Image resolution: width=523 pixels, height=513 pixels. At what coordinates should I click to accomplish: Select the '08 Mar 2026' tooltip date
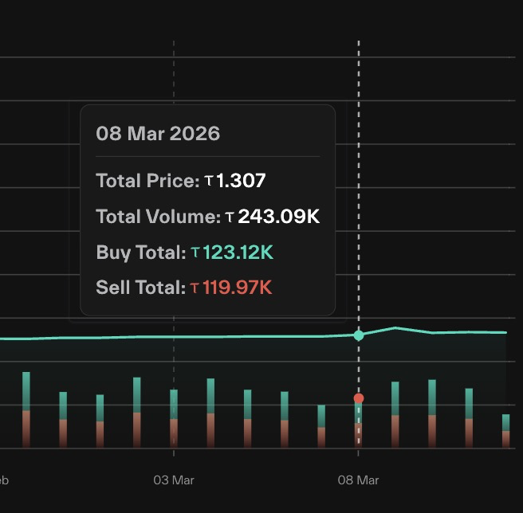point(158,133)
